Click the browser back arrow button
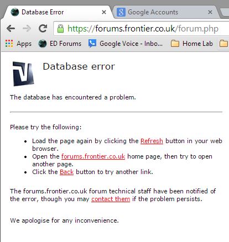This screenshot has height=242, width=229. pos(11,28)
